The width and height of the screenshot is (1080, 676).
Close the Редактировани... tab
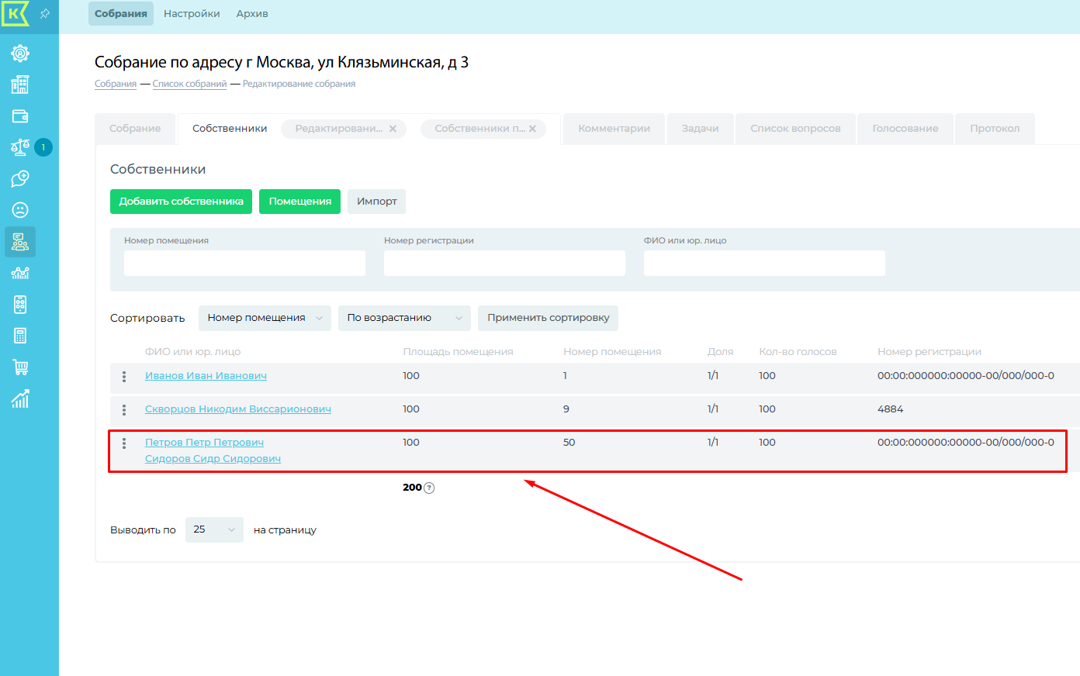point(393,129)
